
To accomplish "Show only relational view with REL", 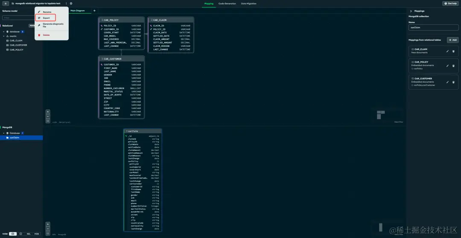I will click(29, 234).
